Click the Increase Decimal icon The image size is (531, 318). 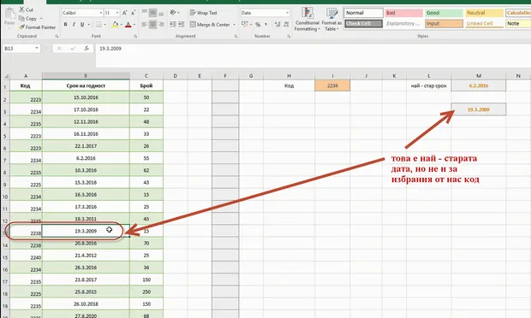click(x=277, y=24)
